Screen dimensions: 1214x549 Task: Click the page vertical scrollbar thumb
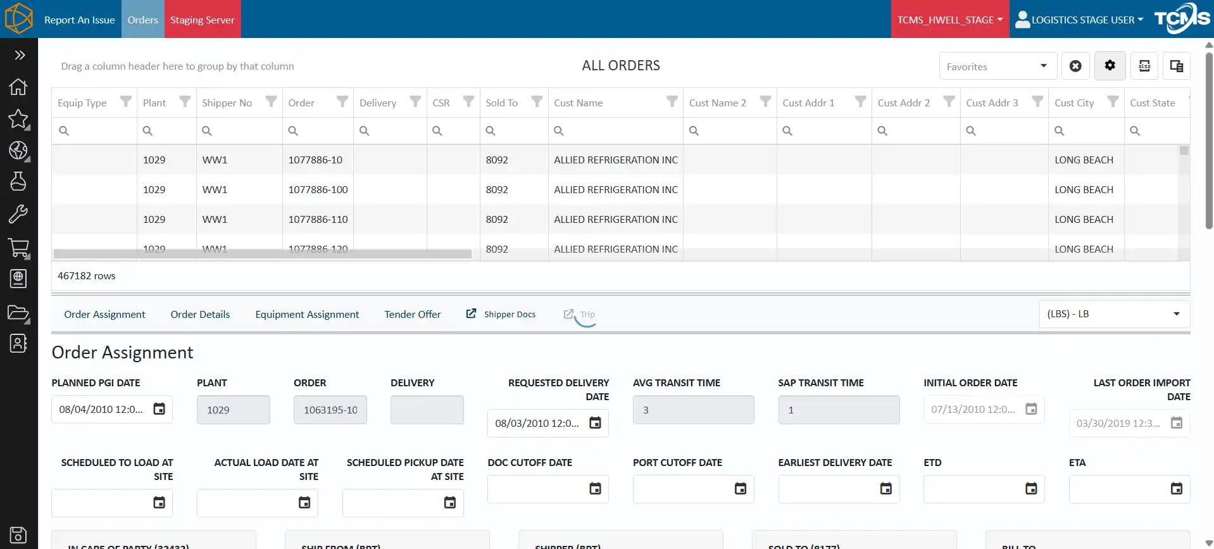pos(1209,141)
